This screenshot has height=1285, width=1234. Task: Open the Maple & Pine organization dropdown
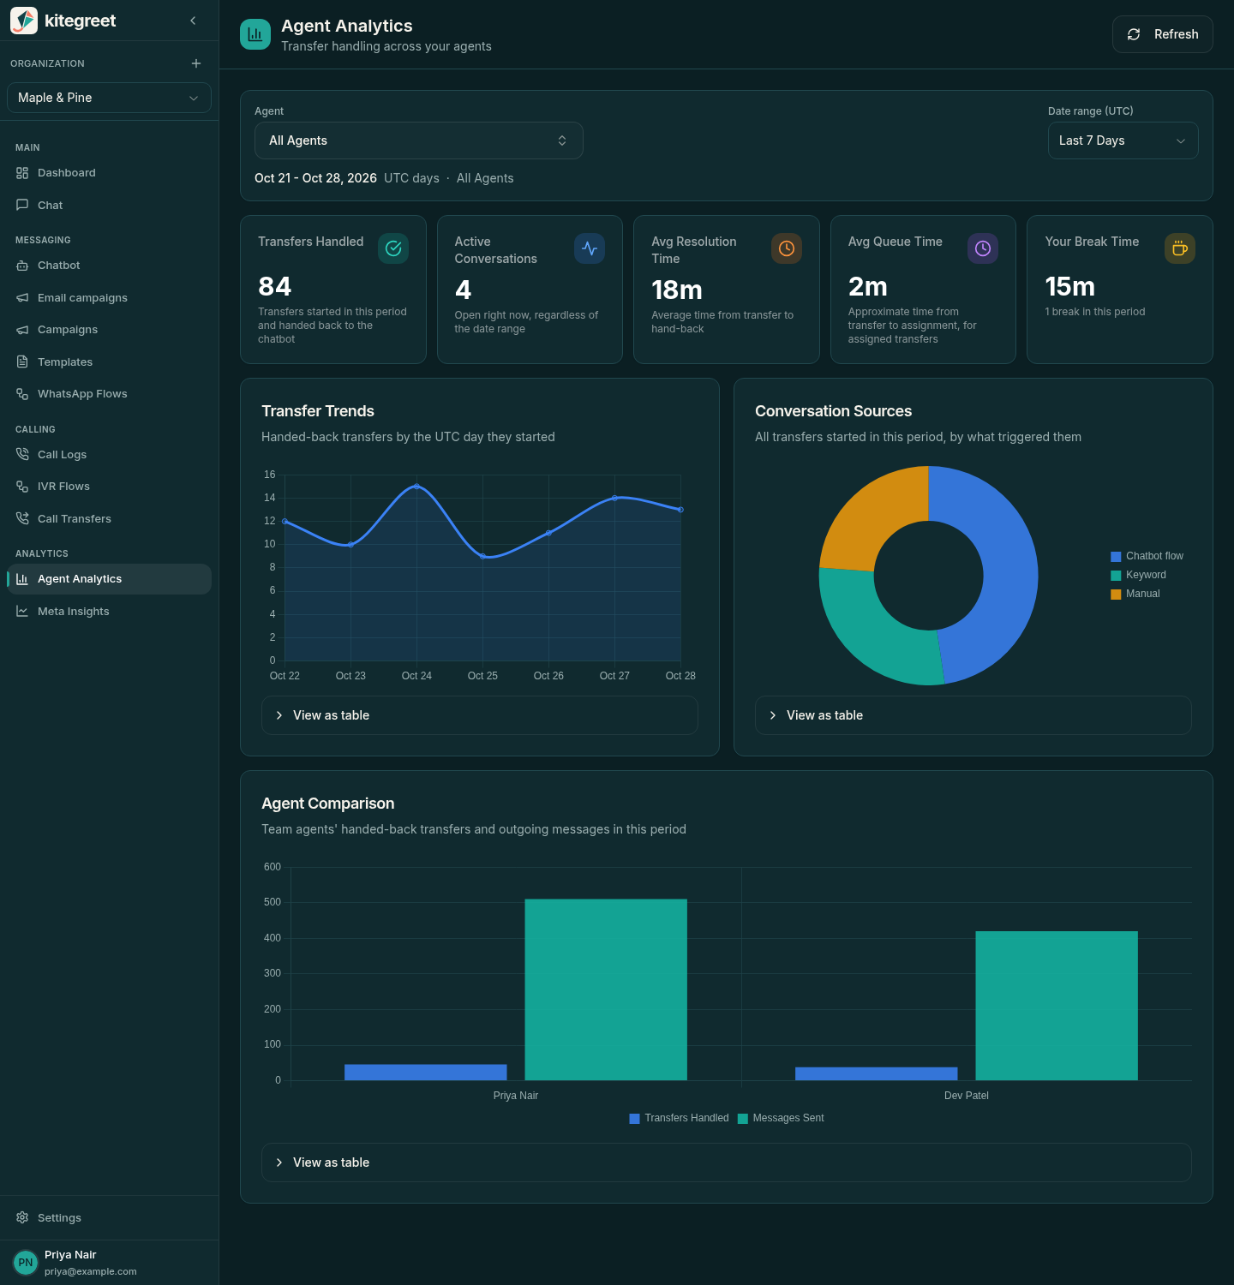109,98
